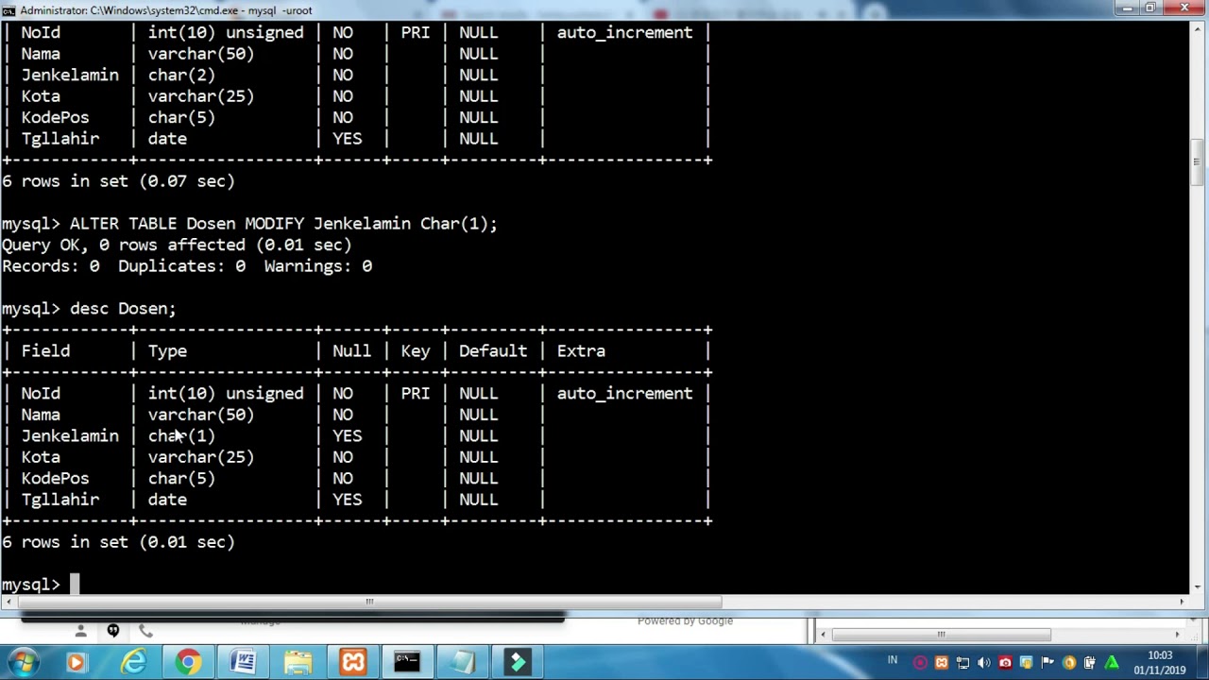Image resolution: width=1209 pixels, height=680 pixels.
Task: Open the cmd.exe window system menu icon
Action: coord(9,9)
